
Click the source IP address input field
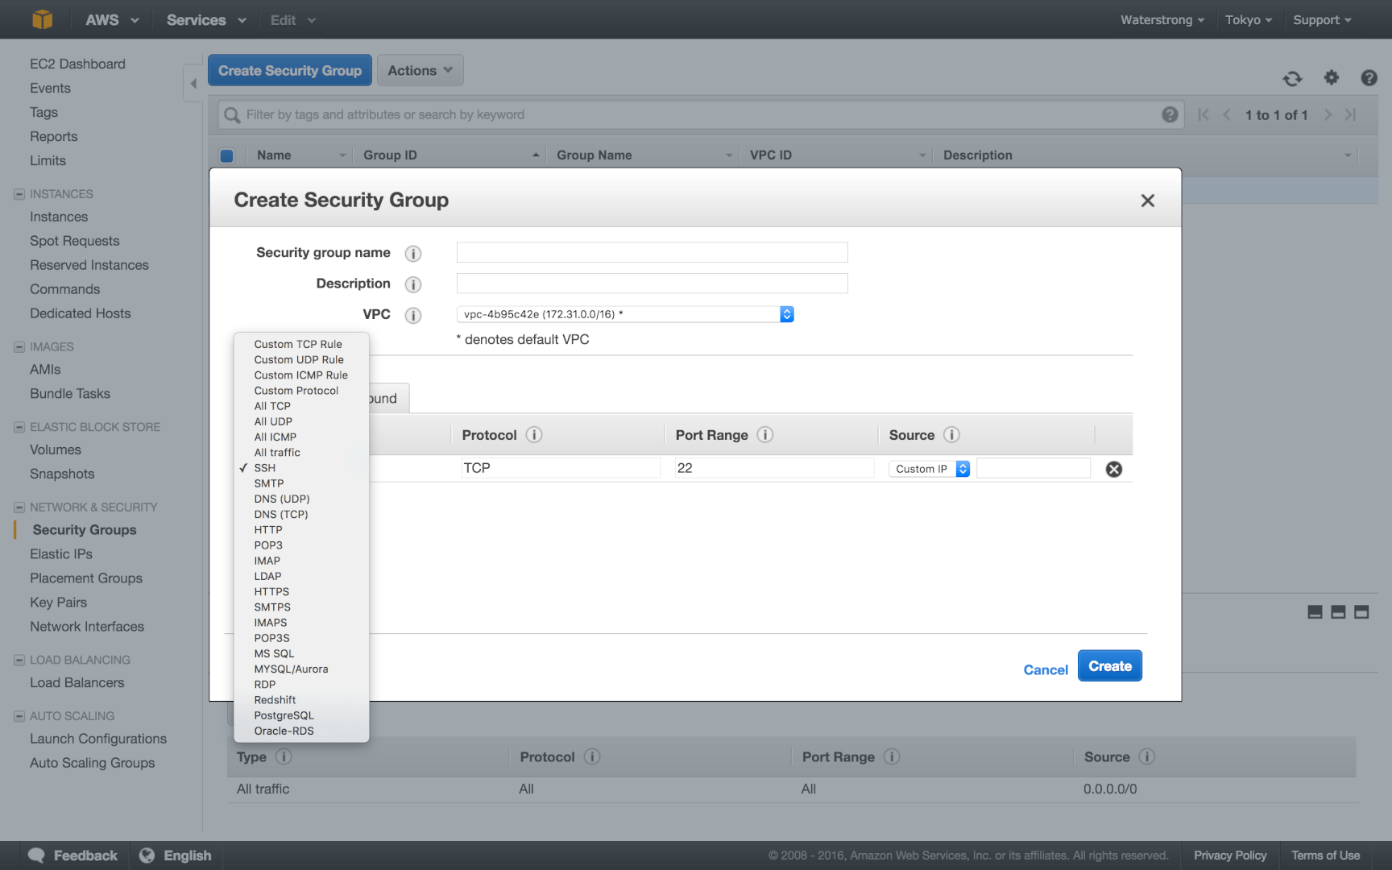pyautogui.click(x=1034, y=468)
